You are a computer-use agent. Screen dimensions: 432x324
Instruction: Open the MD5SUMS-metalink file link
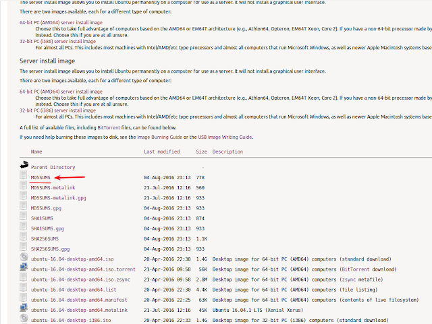pyautogui.click(x=53, y=187)
